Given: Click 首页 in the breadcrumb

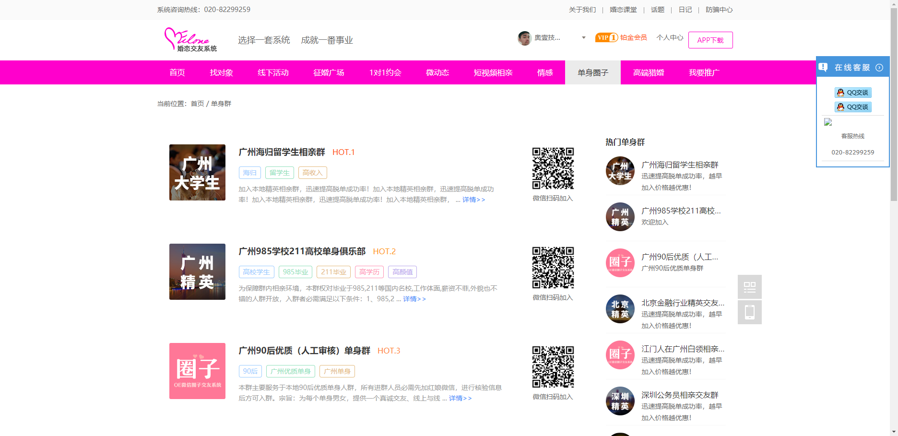Looking at the screenshot, I should (x=197, y=104).
